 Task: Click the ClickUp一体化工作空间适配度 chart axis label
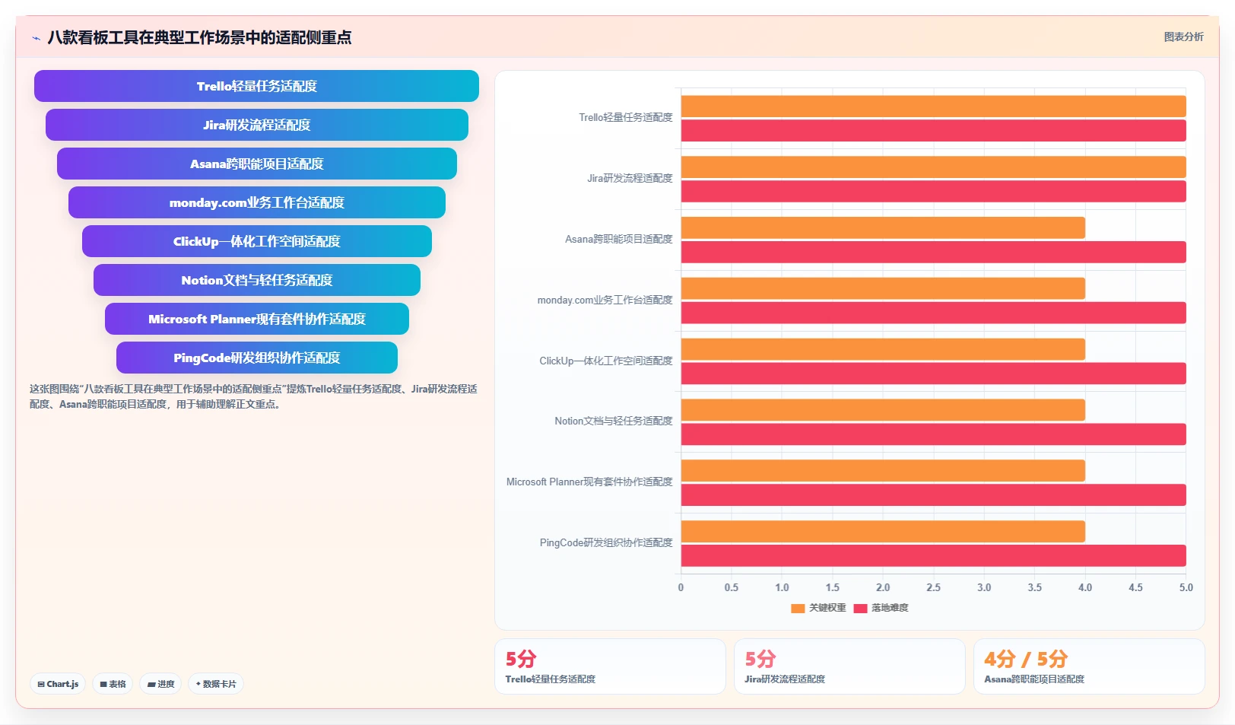606,361
